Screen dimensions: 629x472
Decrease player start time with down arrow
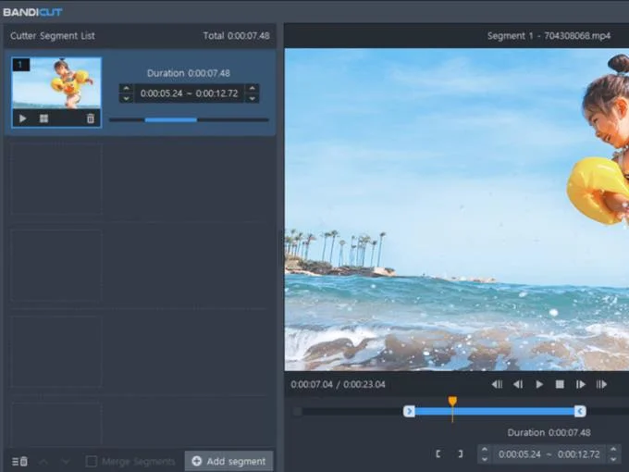(x=485, y=459)
